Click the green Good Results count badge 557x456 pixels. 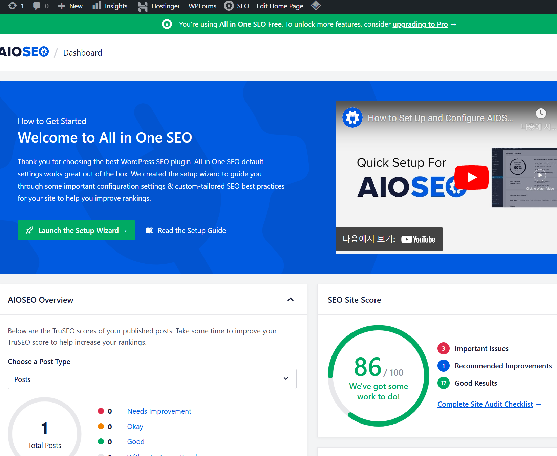[x=444, y=383]
